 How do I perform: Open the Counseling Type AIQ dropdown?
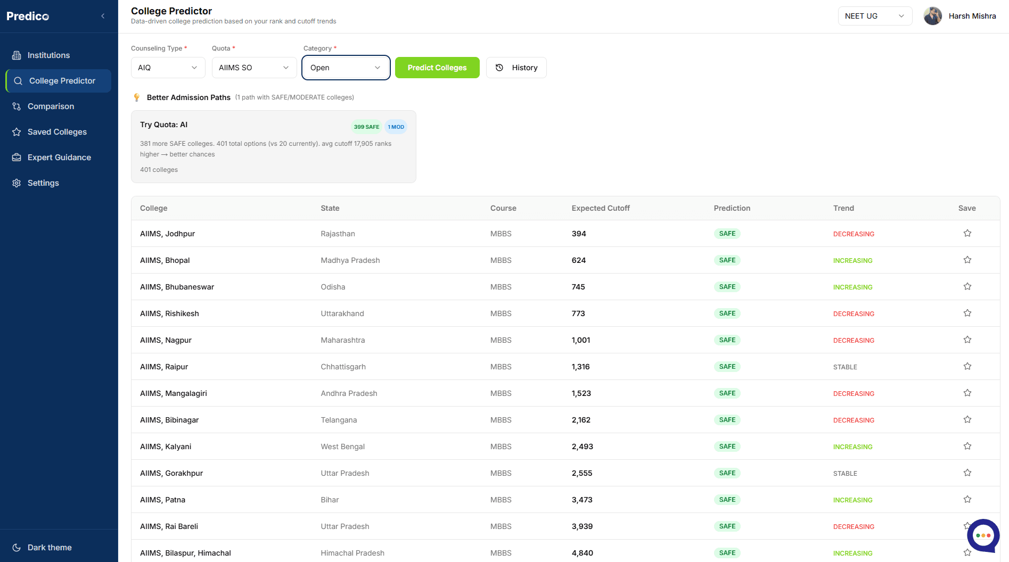[x=168, y=68]
